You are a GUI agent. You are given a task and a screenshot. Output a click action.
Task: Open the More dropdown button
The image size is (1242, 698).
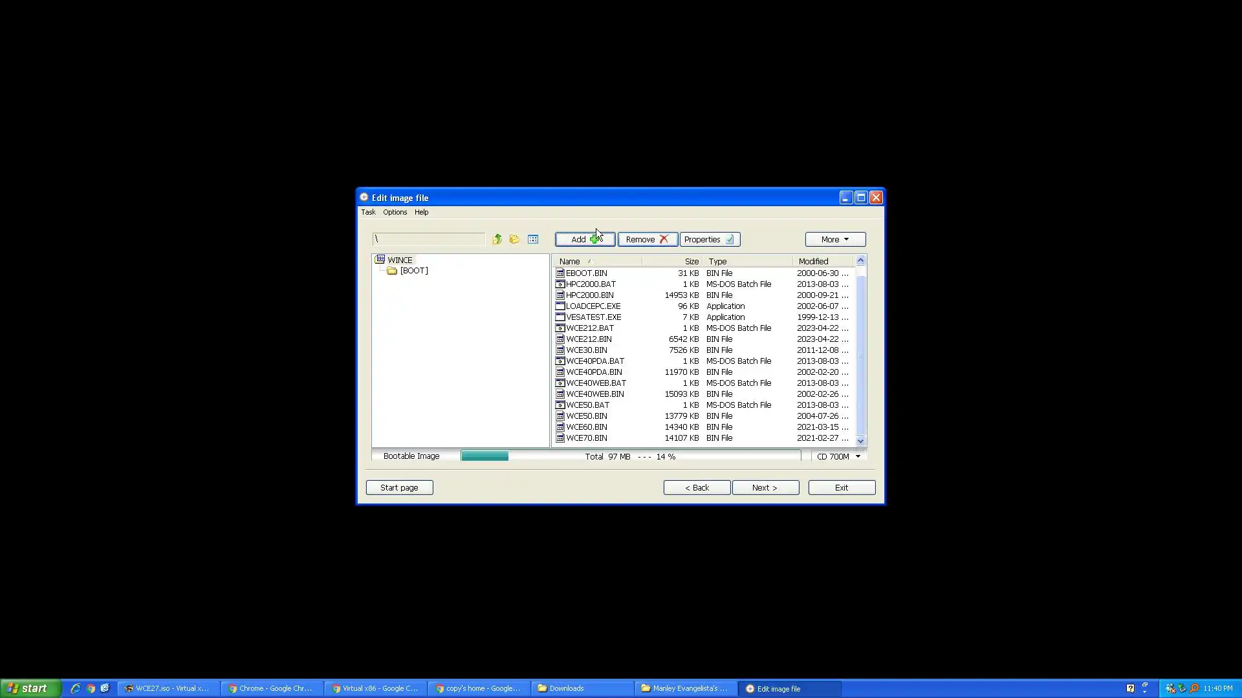[834, 239]
